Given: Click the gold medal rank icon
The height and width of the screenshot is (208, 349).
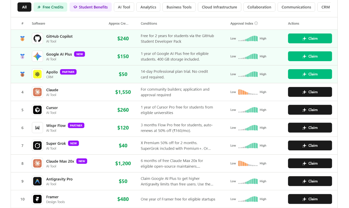Looking at the screenshot, I should point(22,39).
